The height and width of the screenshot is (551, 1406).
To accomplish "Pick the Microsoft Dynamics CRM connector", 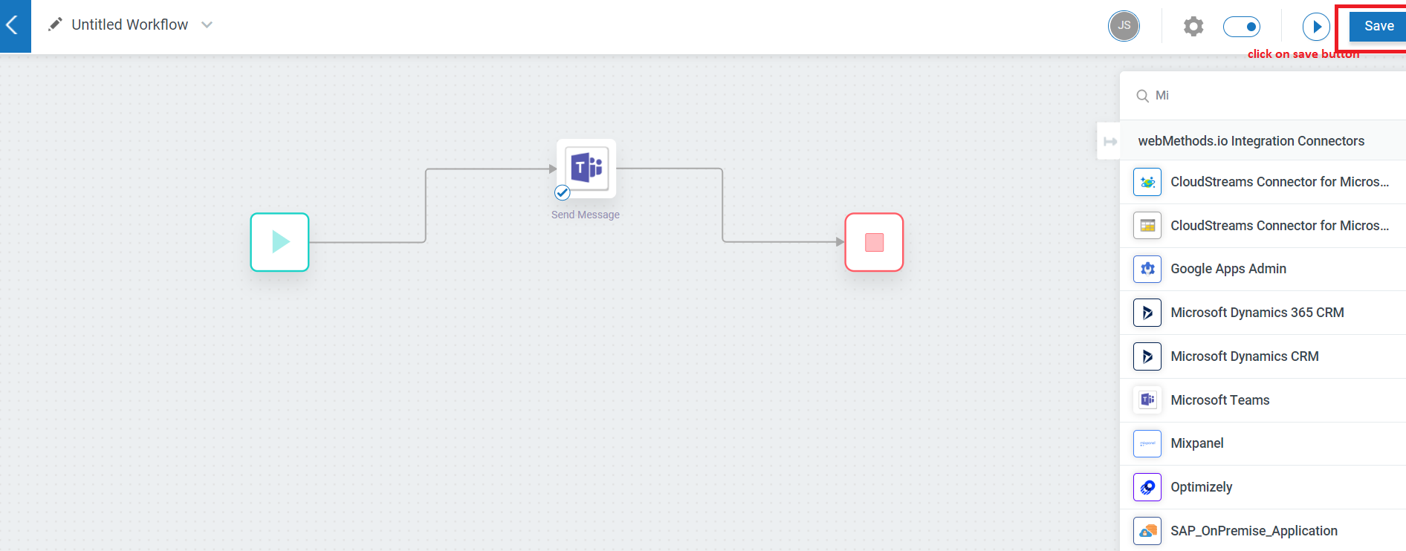I will pyautogui.click(x=1263, y=356).
